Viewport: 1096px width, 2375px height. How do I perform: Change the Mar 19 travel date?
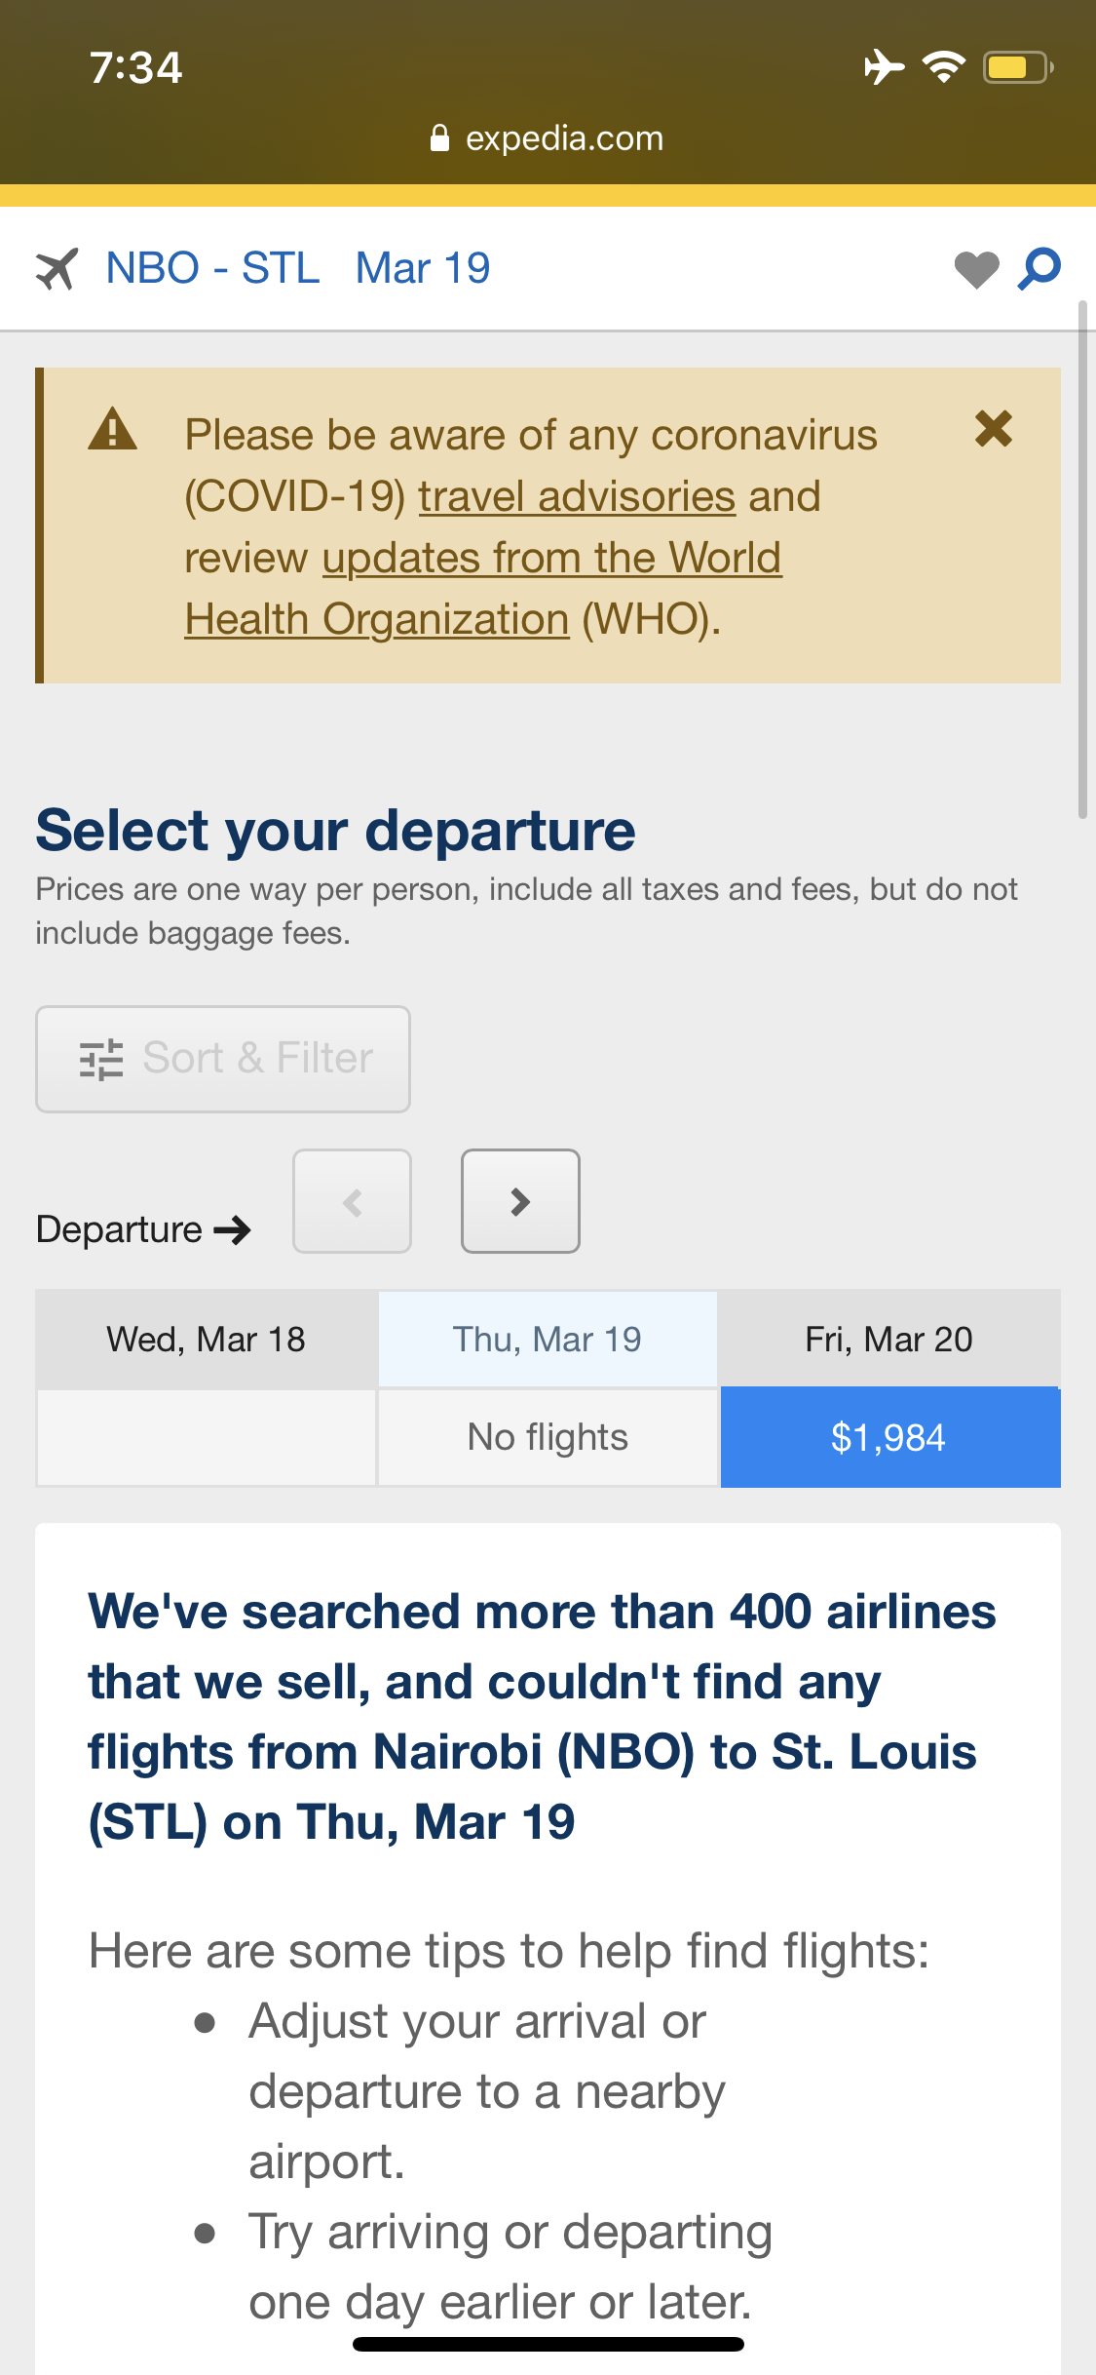423,268
